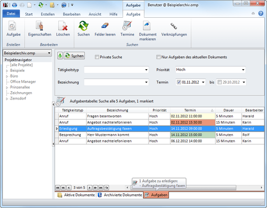Select the Aufgaben bottom tab
This screenshot has height=208, width=267.
coord(156,195)
